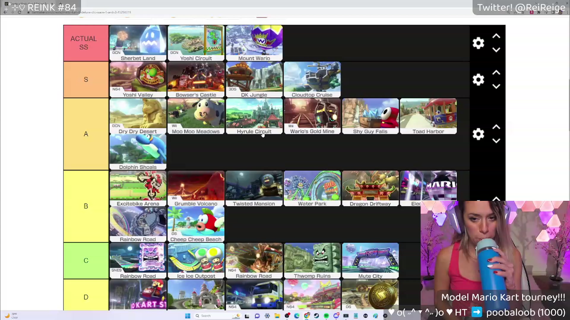Select the Dragon Driftway track card
This screenshot has height=320, width=570.
click(x=370, y=188)
